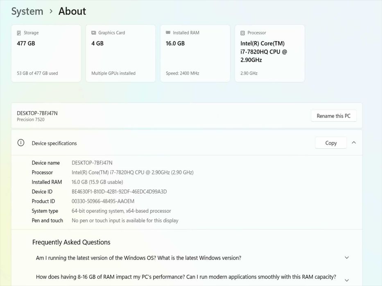382x286 pixels.
Task: Open the Installed RAM 16.0 GB card
Action: (x=195, y=53)
